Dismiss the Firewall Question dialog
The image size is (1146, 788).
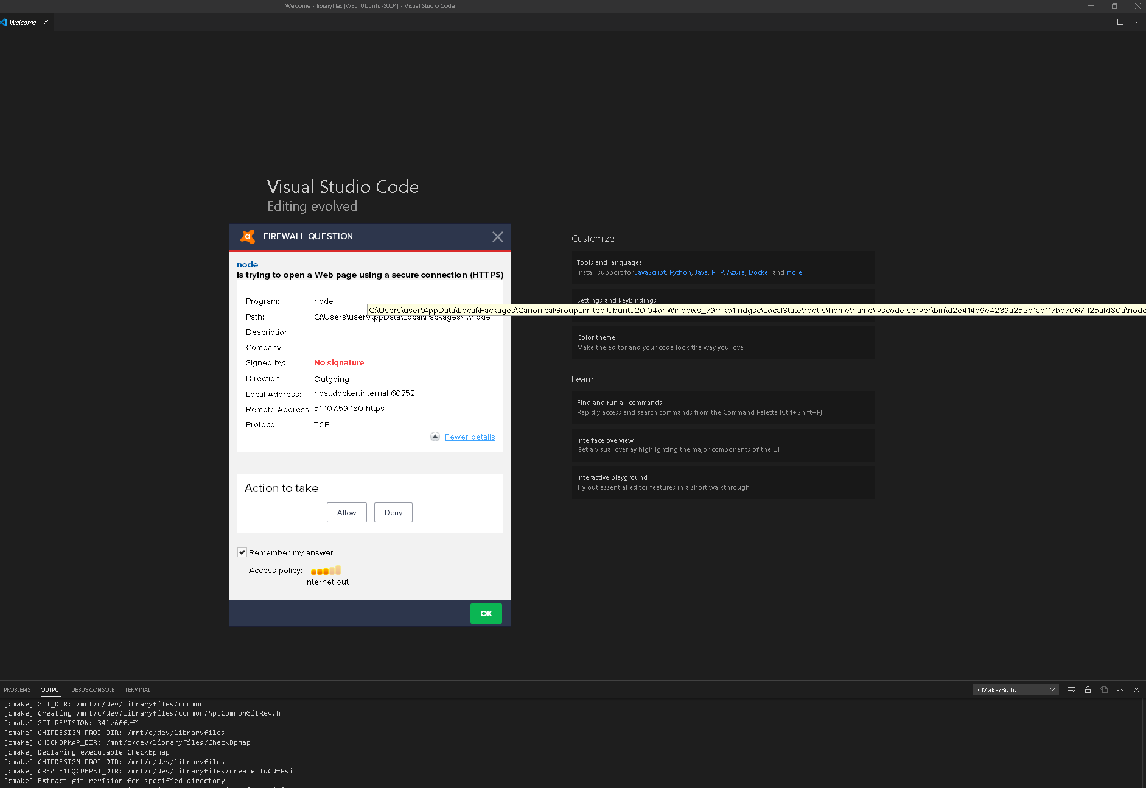tap(498, 237)
